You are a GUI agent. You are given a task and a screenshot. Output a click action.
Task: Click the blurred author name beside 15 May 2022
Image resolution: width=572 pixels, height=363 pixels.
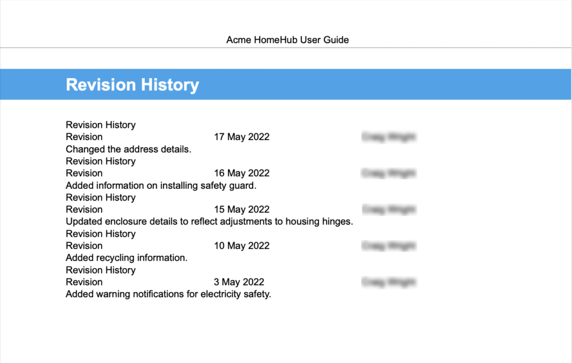click(389, 209)
